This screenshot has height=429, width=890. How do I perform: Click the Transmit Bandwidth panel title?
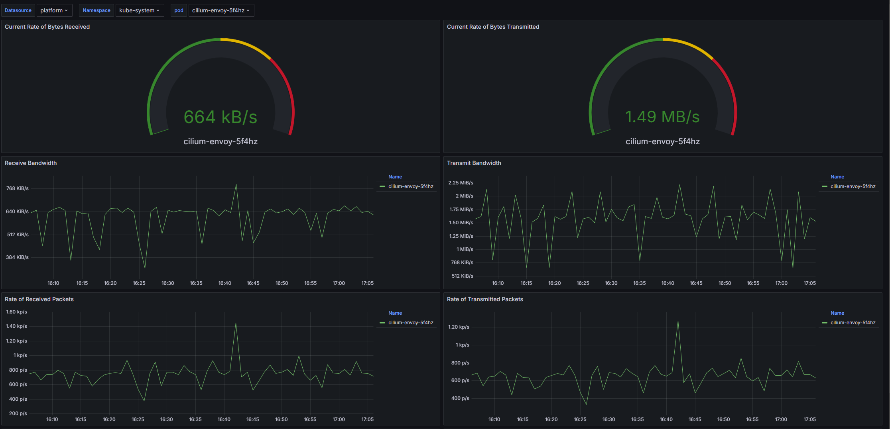click(x=474, y=163)
